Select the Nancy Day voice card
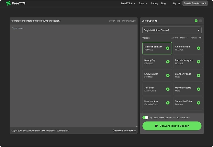213x147 pixels. (x=157, y=62)
